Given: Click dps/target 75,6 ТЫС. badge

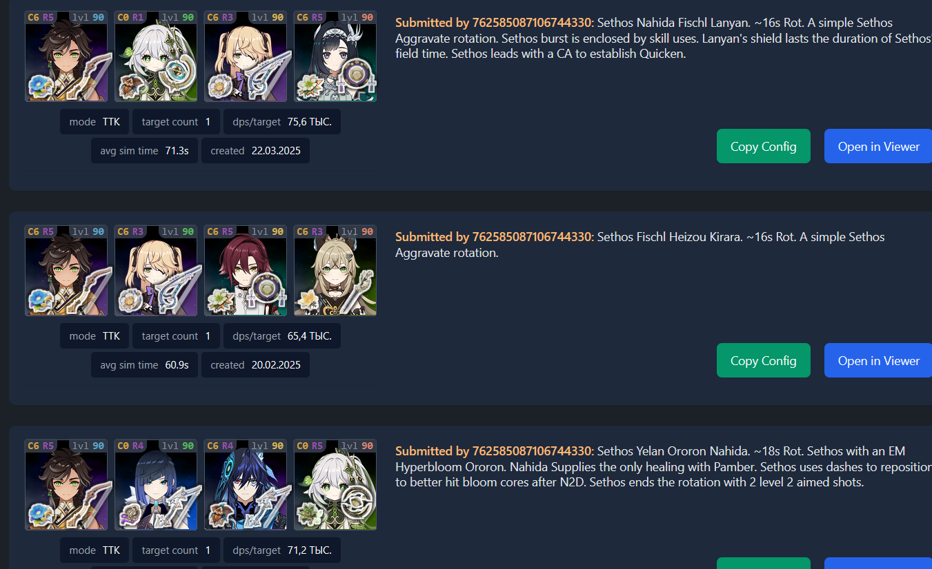Looking at the screenshot, I should pyautogui.click(x=282, y=122).
